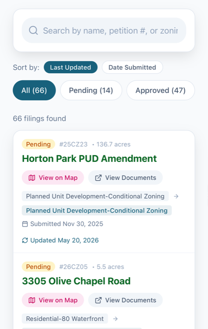Click Pending badge on Horton Park filing
The width and height of the screenshot is (208, 329).
(39, 144)
